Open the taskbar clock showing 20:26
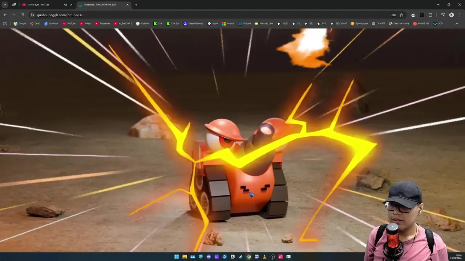This screenshot has width=465, height=261. tap(455, 257)
